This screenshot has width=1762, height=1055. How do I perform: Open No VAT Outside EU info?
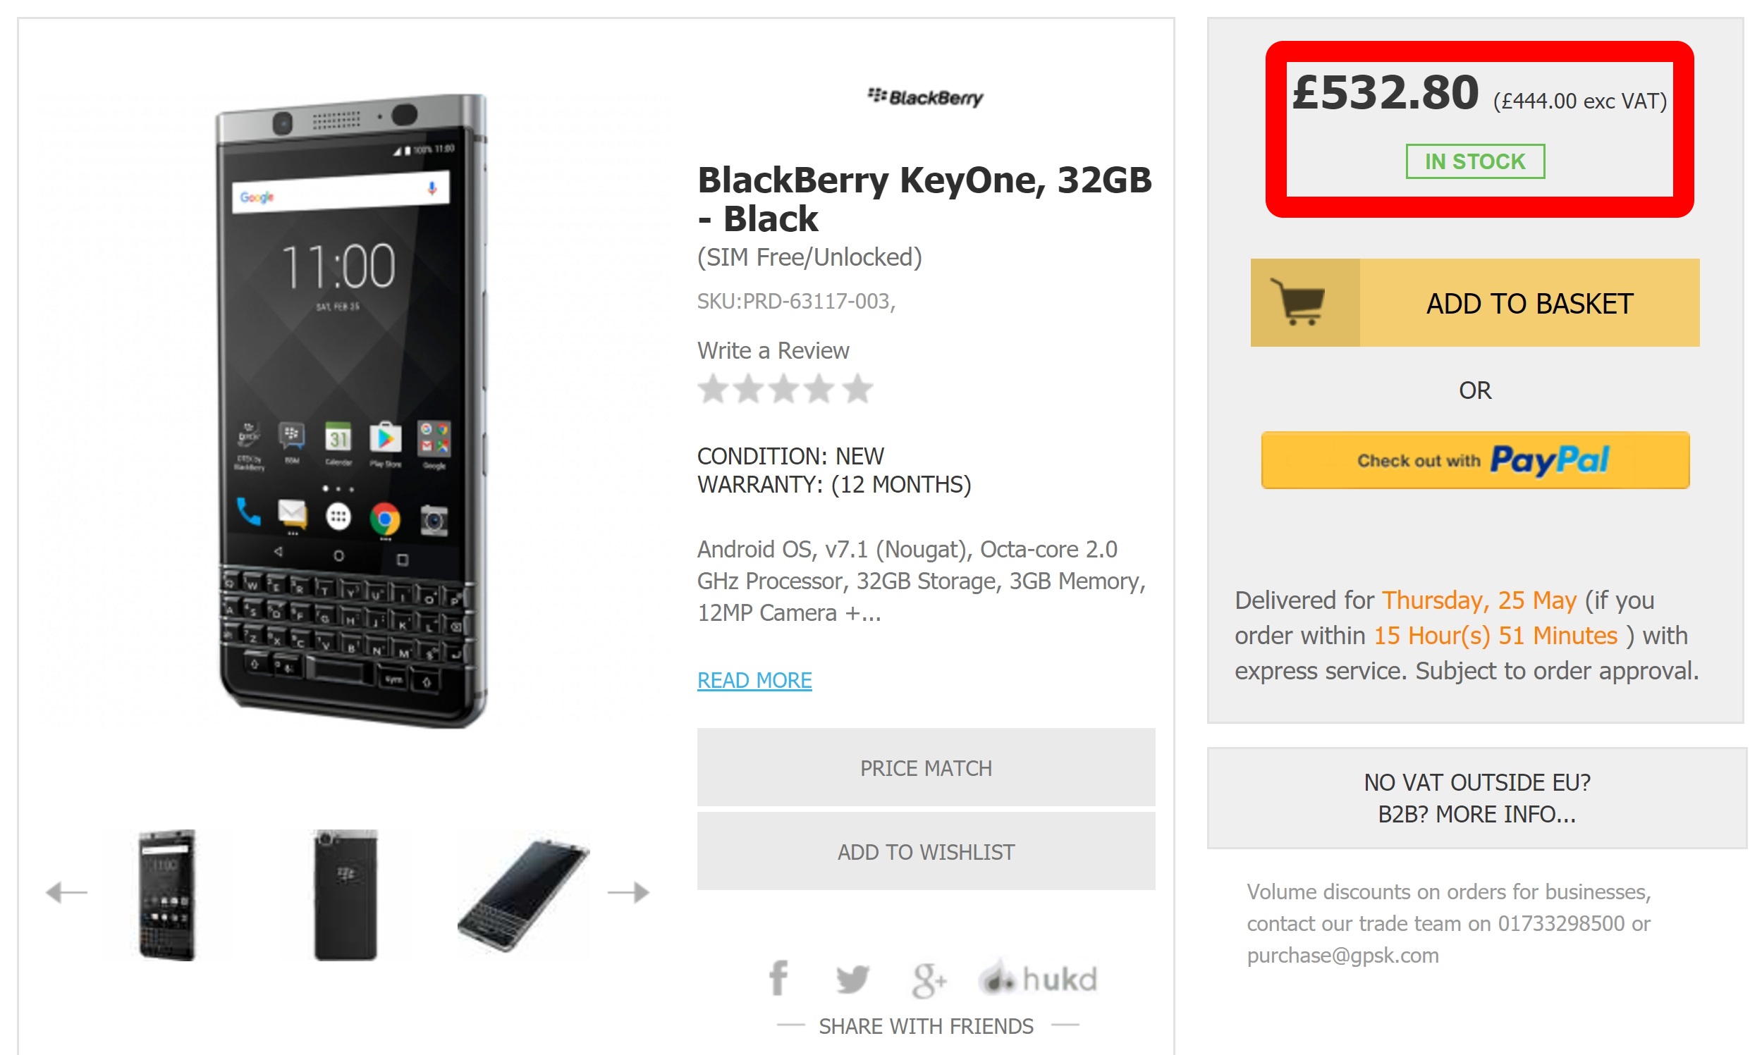1476,798
